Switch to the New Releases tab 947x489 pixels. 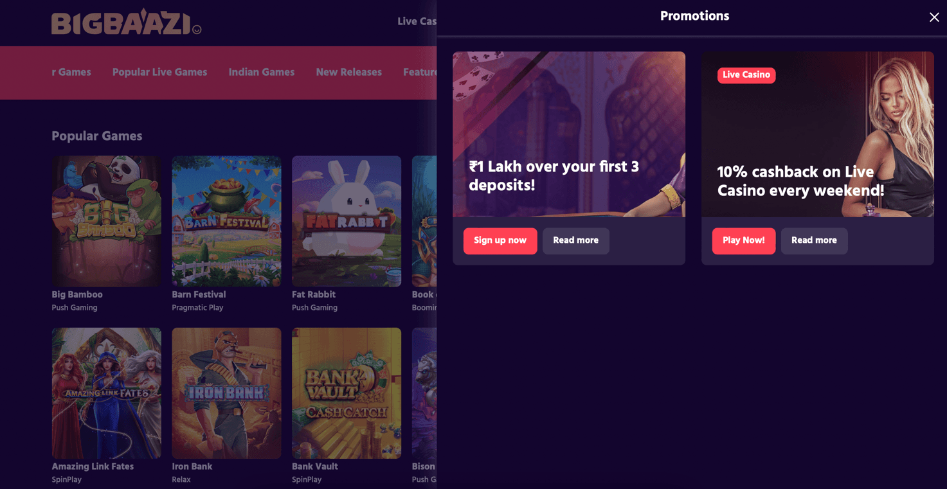coord(349,72)
